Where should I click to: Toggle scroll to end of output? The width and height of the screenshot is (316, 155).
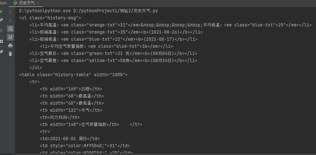click(10, 37)
